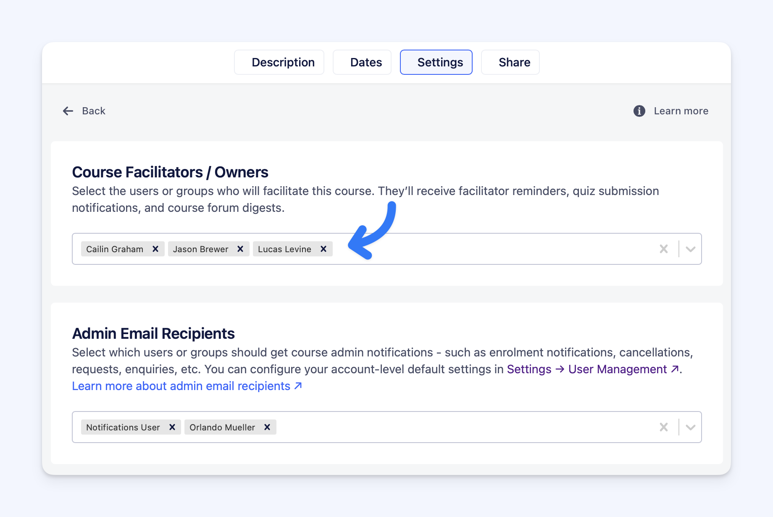The width and height of the screenshot is (773, 517).
Task: Clear all course facilitators
Action: pyautogui.click(x=664, y=249)
